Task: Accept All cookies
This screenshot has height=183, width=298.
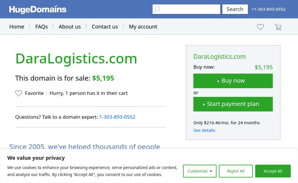Action: click(273, 171)
